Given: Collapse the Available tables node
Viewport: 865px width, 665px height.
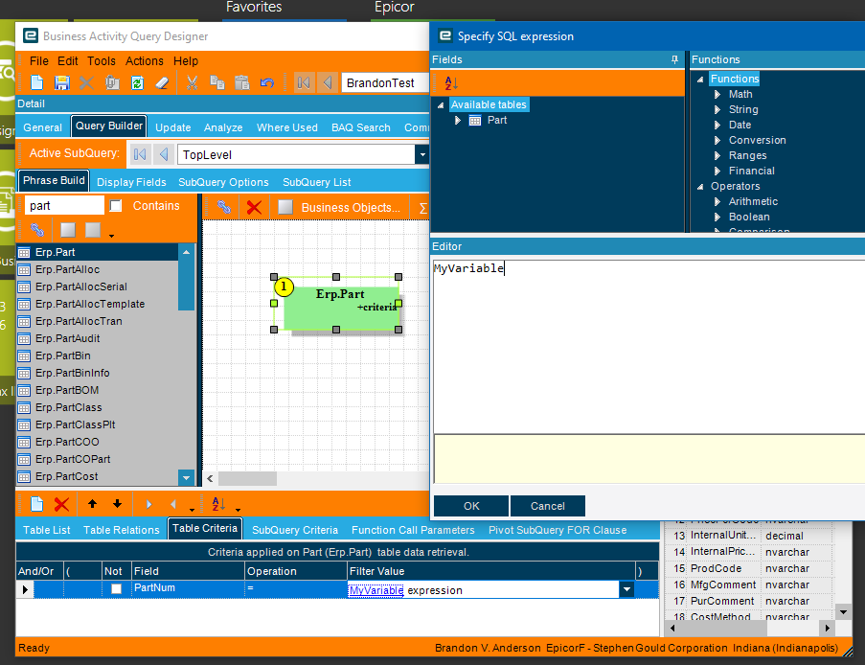Looking at the screenshot, I should point(441,104).
